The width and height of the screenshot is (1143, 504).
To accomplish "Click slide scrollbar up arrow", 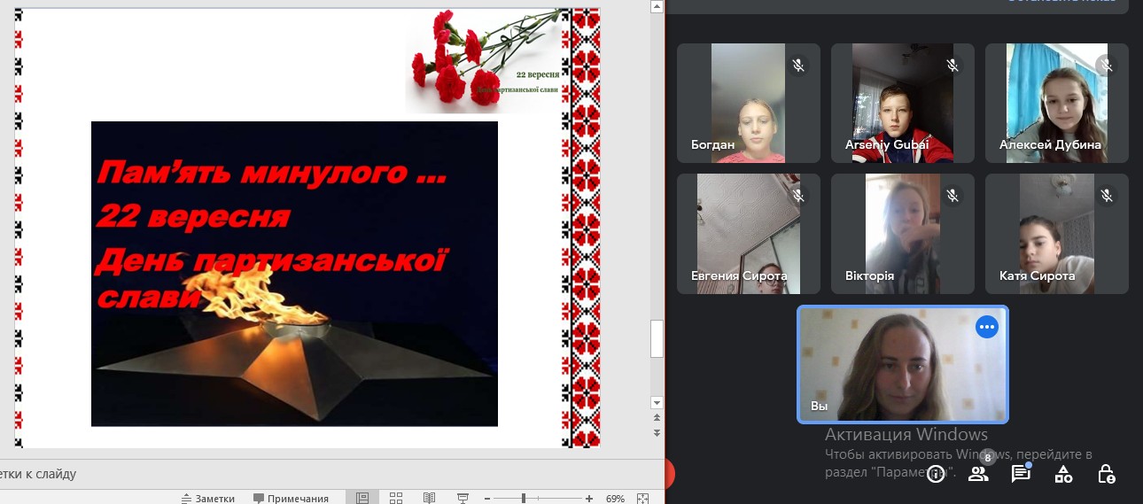I will point(657,6).
